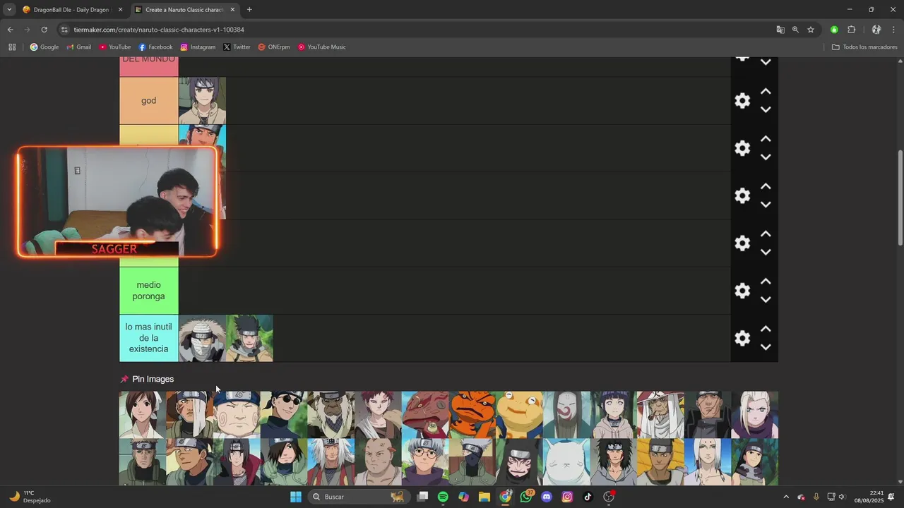The width and height of the screenshot is (904, 508).
Task: Pick Hinata from the image pool
Action: [x=613, y=415]
